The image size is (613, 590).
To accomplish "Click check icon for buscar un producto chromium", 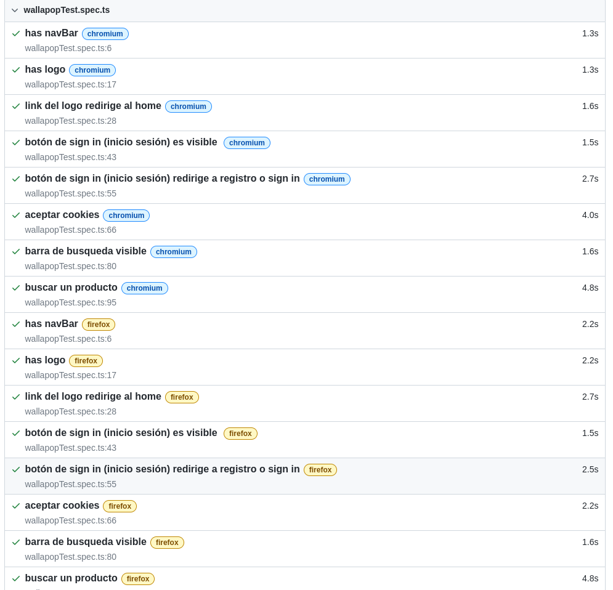I will tap(16, 288).
